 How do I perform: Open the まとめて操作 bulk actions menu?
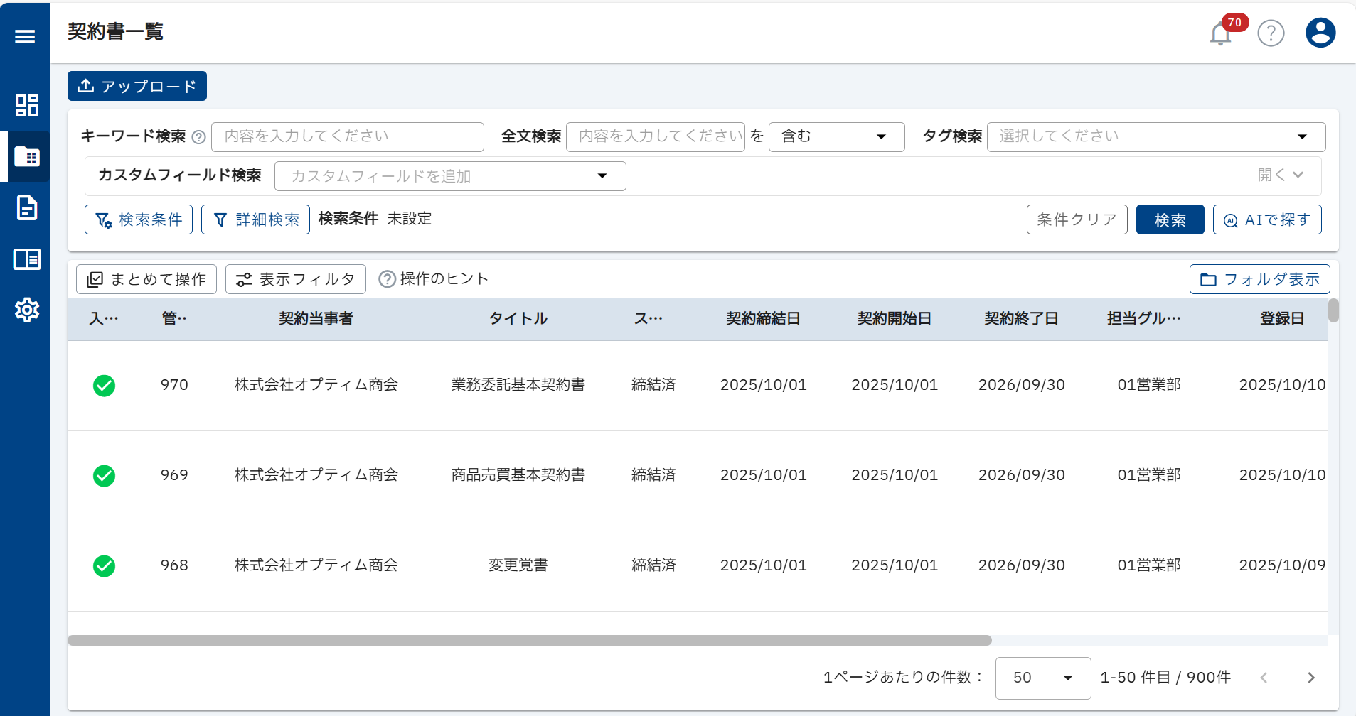click(x=146, y=278)
